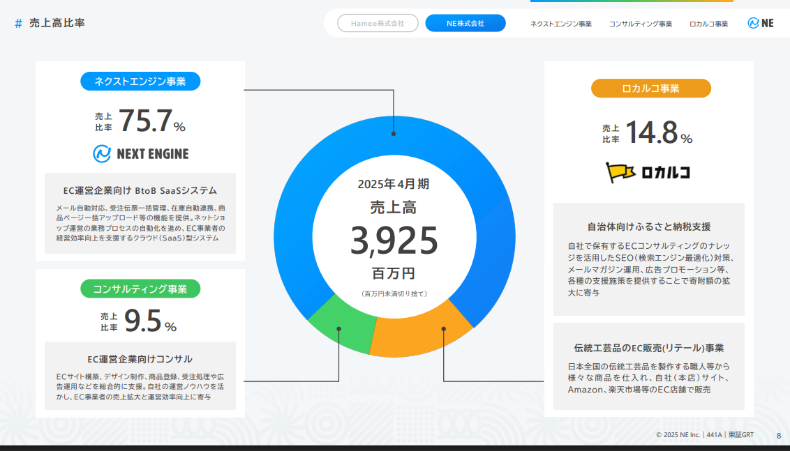Select the NE株式会社 pill button
Viewport: 790px width, 451px height.
(465, 23)
